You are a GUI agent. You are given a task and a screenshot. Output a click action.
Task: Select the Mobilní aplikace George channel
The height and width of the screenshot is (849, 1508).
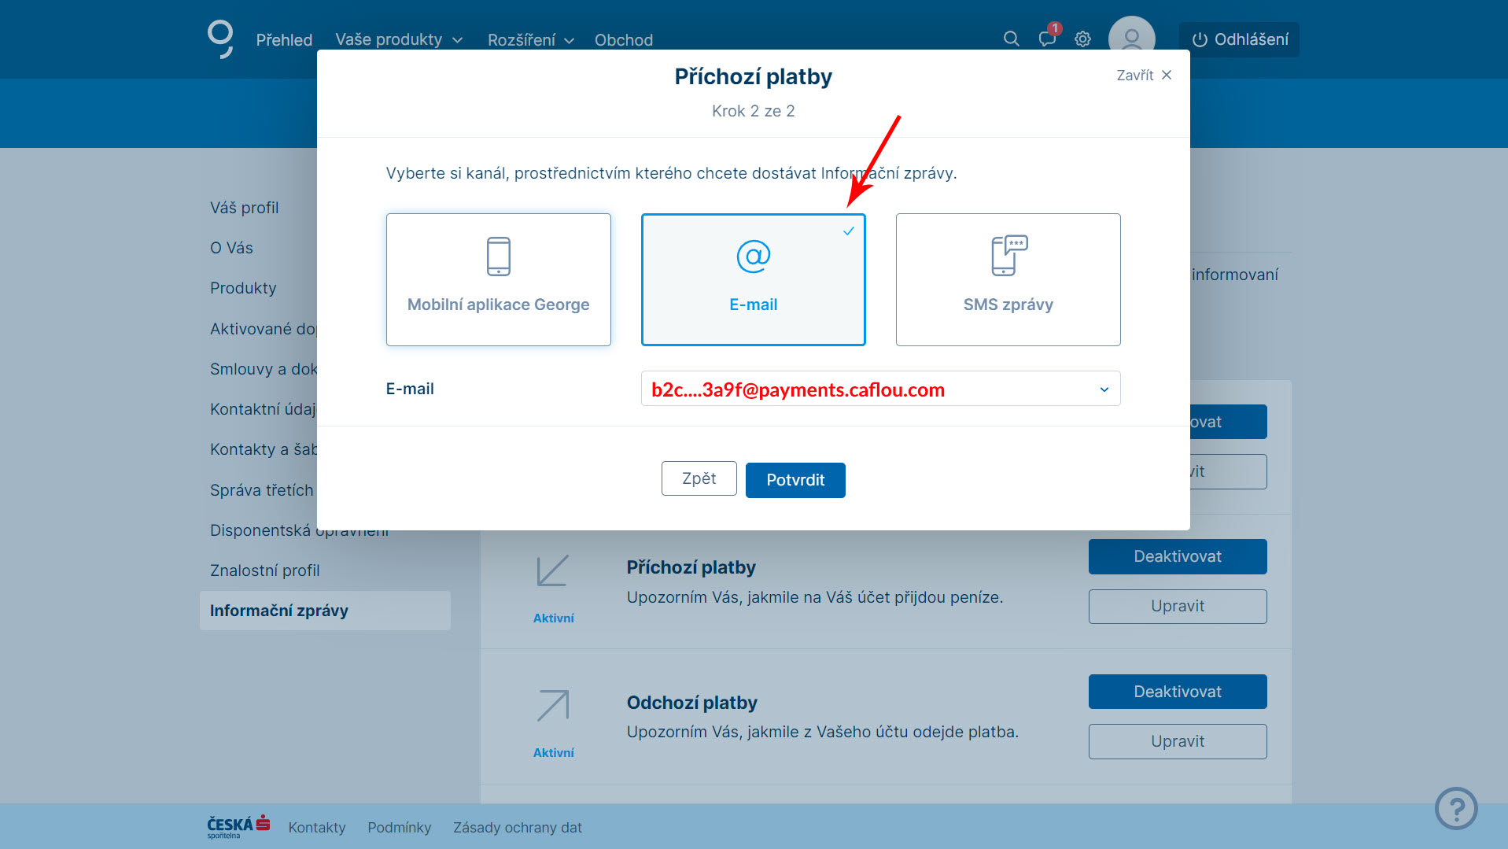point(498,279)
